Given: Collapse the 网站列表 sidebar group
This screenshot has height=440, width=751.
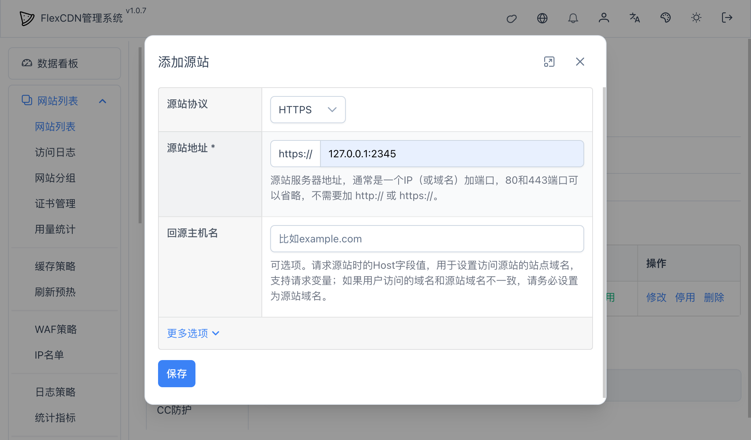Looking at the screenshot, I should [x=103, y=101].
